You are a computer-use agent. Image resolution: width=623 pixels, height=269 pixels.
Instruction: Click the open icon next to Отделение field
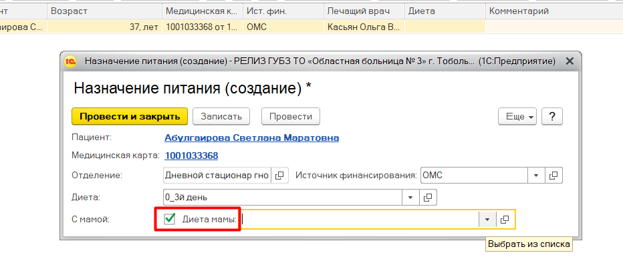[x=279, y=176]
